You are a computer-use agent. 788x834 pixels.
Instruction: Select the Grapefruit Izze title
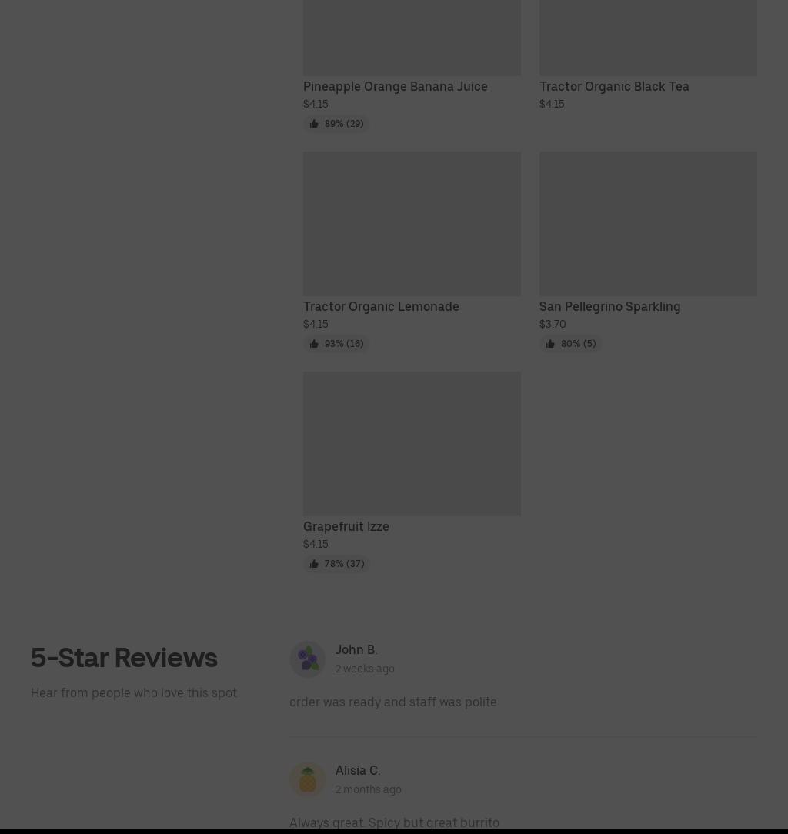346,526
